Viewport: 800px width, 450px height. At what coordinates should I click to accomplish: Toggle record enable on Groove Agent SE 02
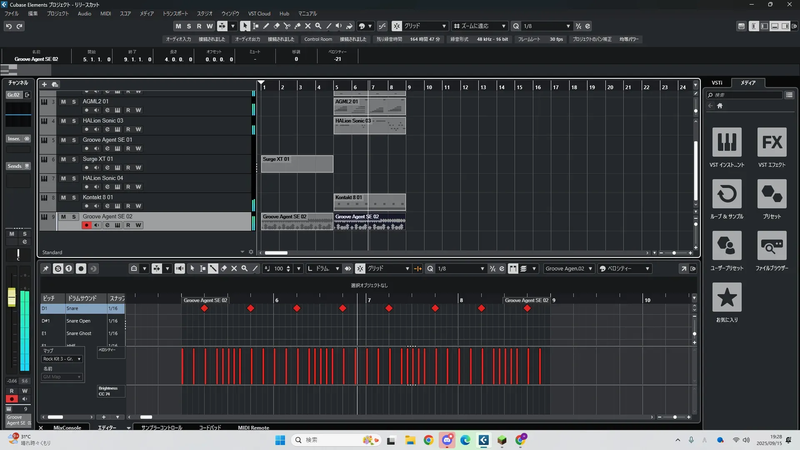coord(86,225)
